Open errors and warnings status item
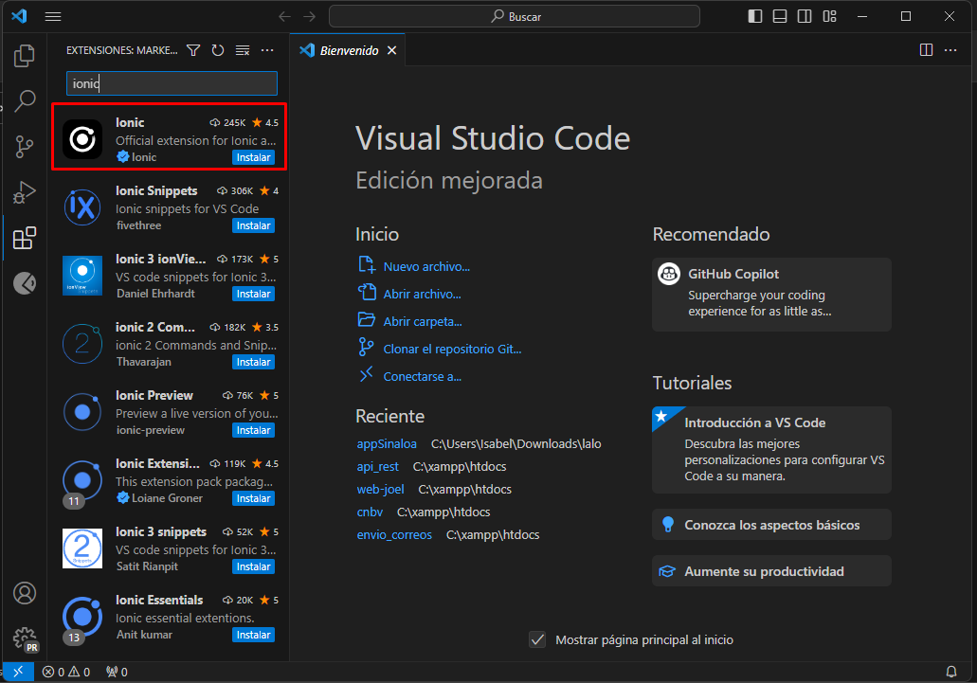977x683 pixels. coord(66,672)
